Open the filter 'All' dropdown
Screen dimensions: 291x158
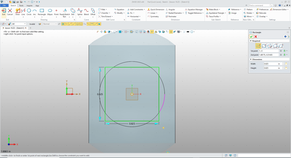(x=25, y=24)
